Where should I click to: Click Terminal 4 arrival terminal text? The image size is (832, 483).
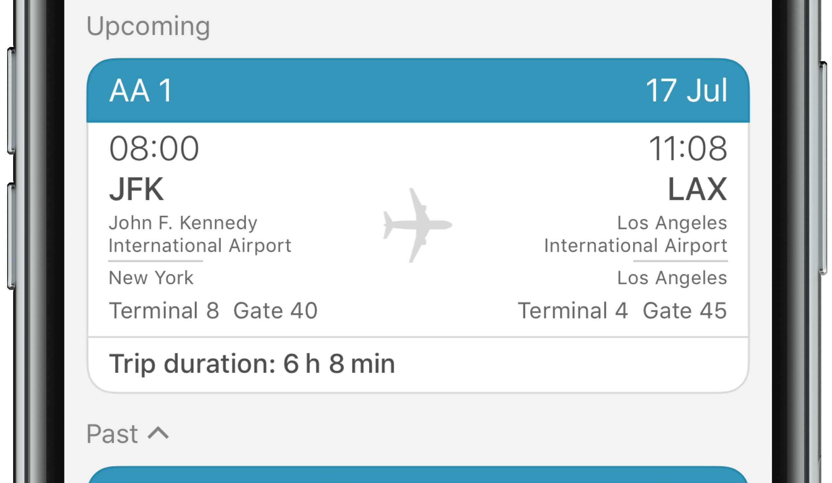[x=573, y=310]
